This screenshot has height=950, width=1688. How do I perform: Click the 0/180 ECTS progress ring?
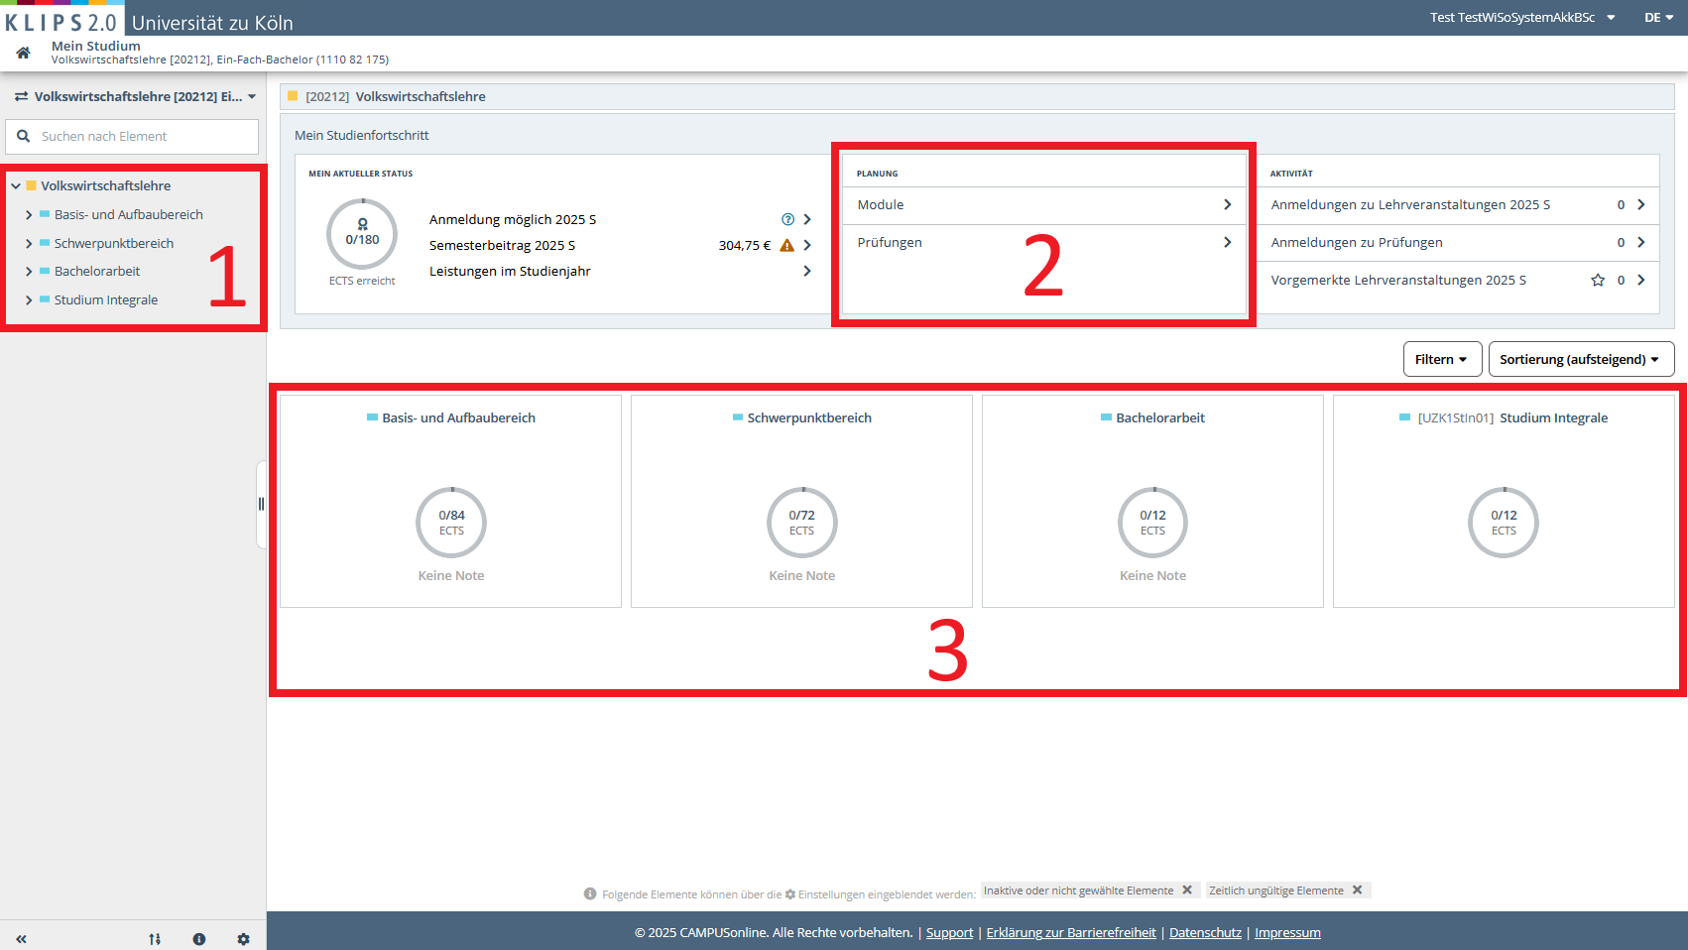point(362,234)
